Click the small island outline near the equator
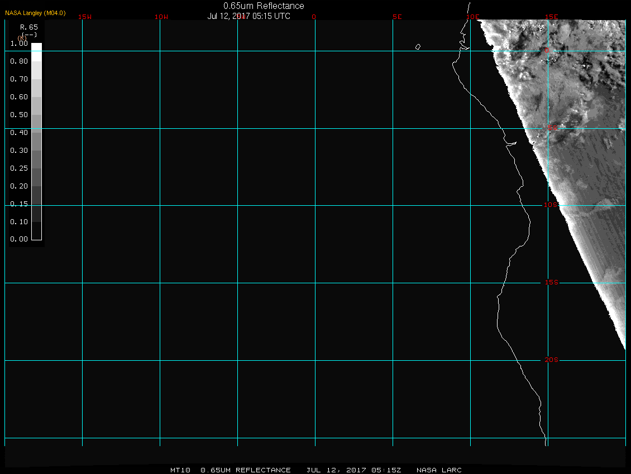 pyautogui.click(x=418, y=47)
